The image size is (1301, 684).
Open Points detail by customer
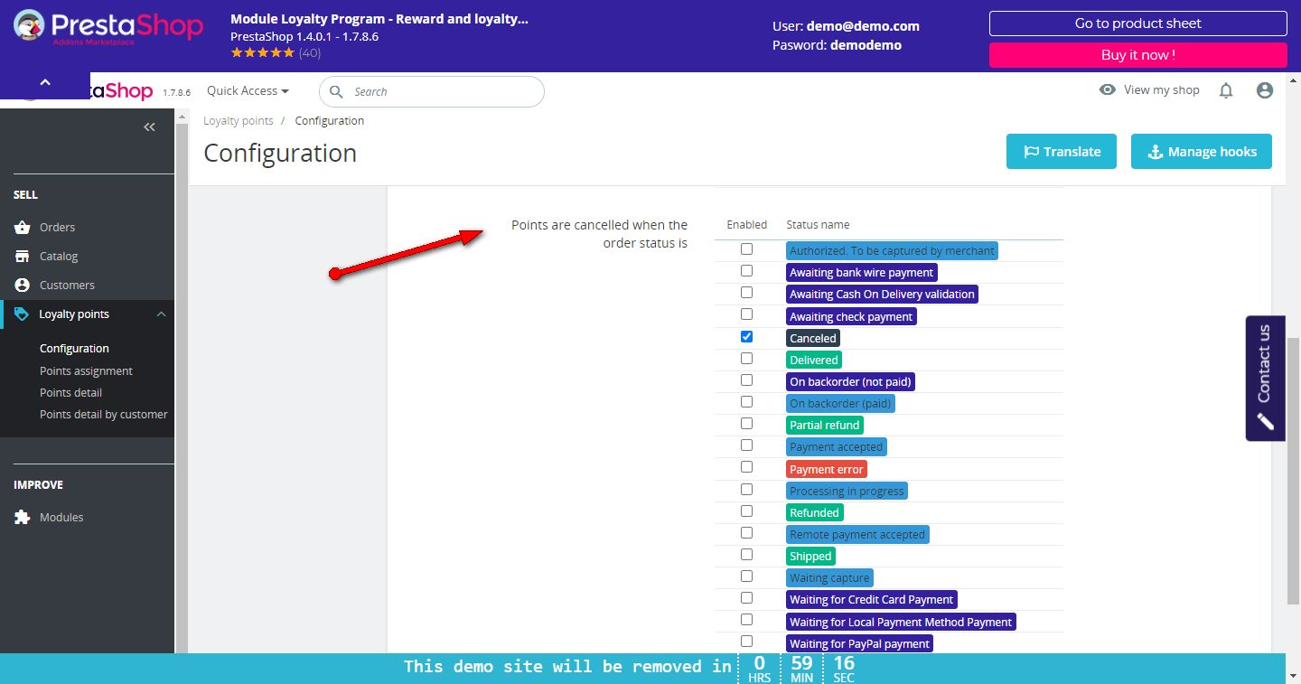coord(104,414)
